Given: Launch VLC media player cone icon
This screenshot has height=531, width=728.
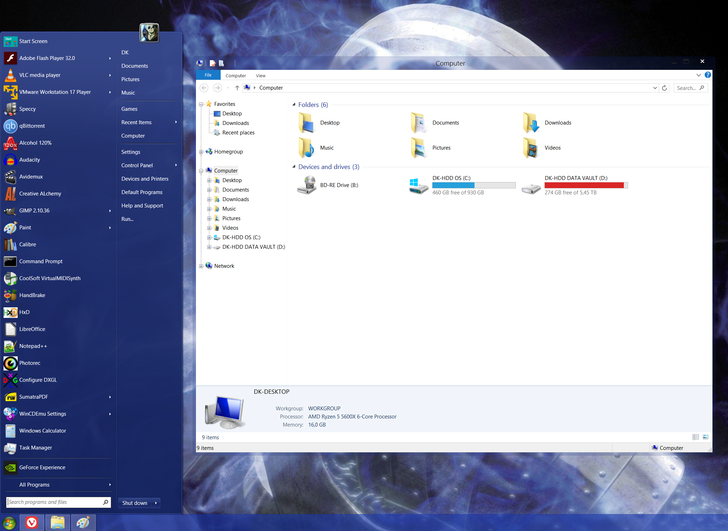Looking at the screenshot, I should (10, 75).
